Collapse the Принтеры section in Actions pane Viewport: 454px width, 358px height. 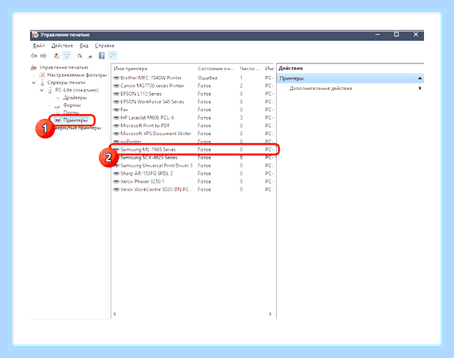pyautogui.click(x=420, y=78)
